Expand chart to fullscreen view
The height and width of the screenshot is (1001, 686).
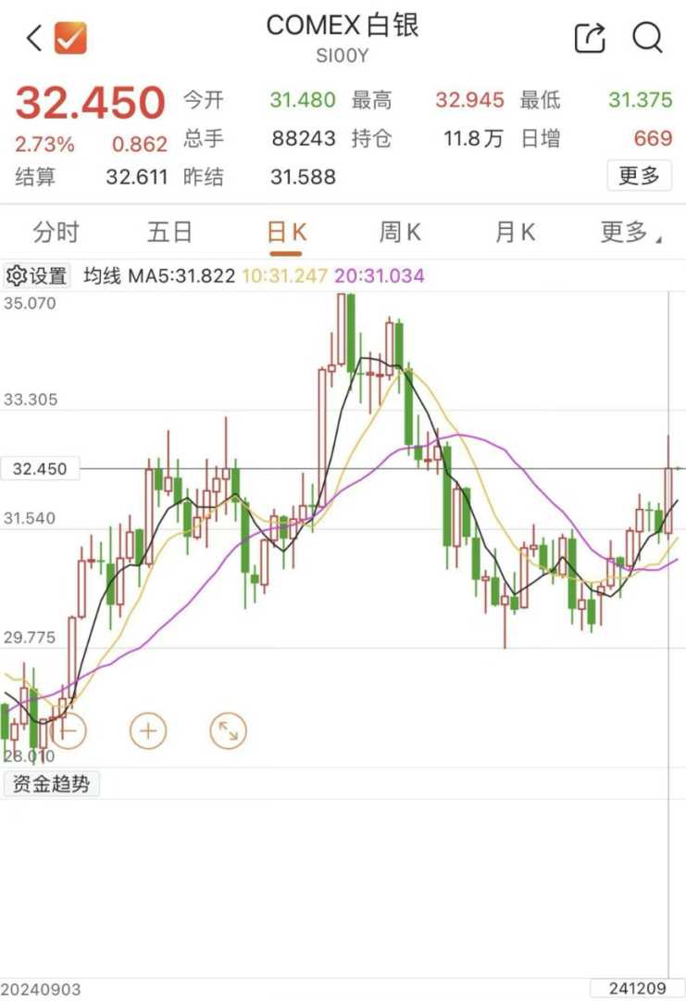pyautogui.click(x=228, y=731)
